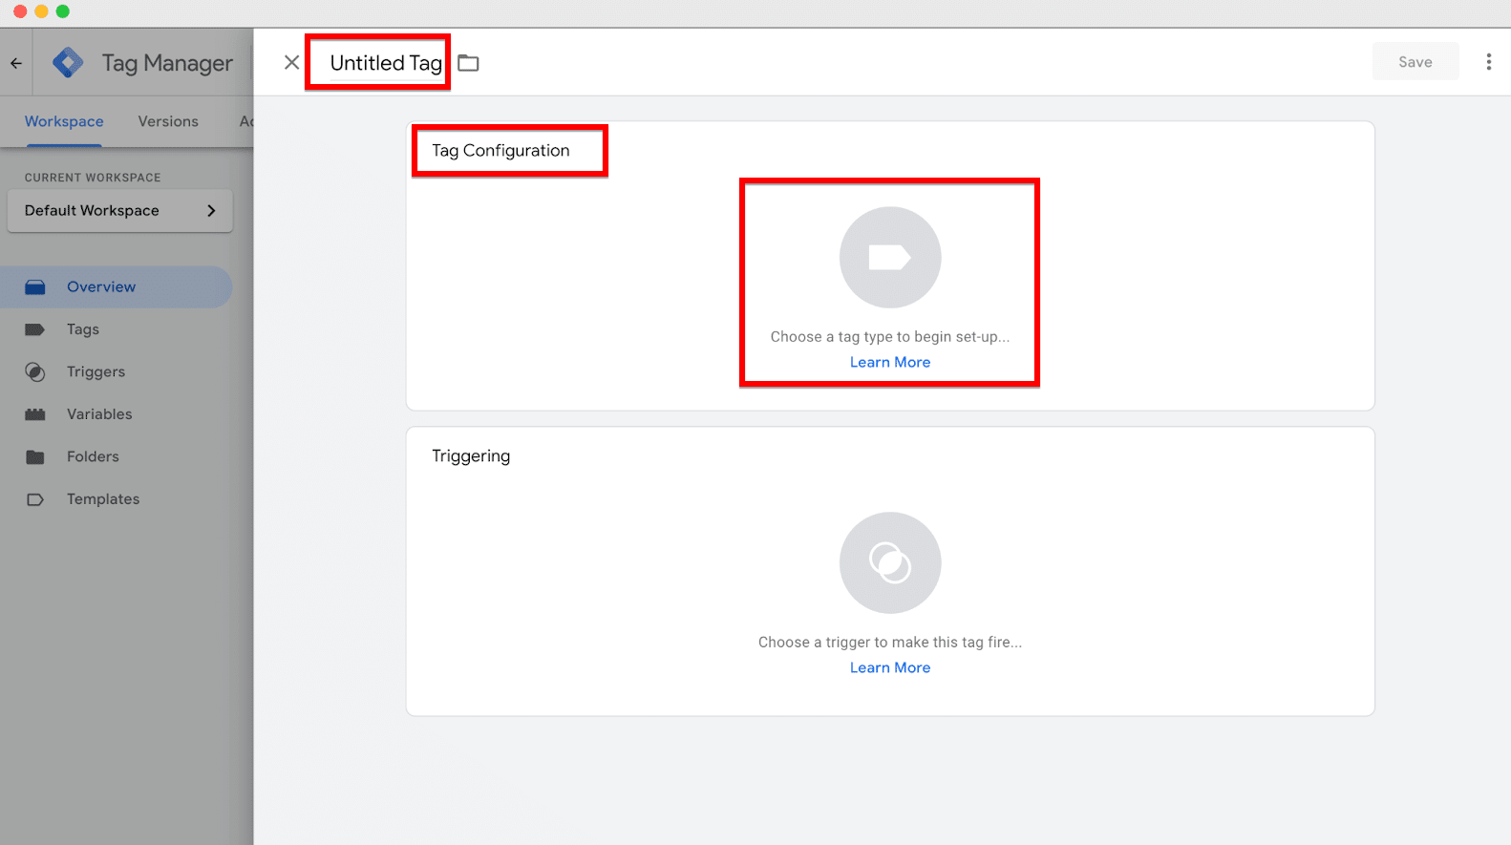Click the Save button

coord(1415,62)
